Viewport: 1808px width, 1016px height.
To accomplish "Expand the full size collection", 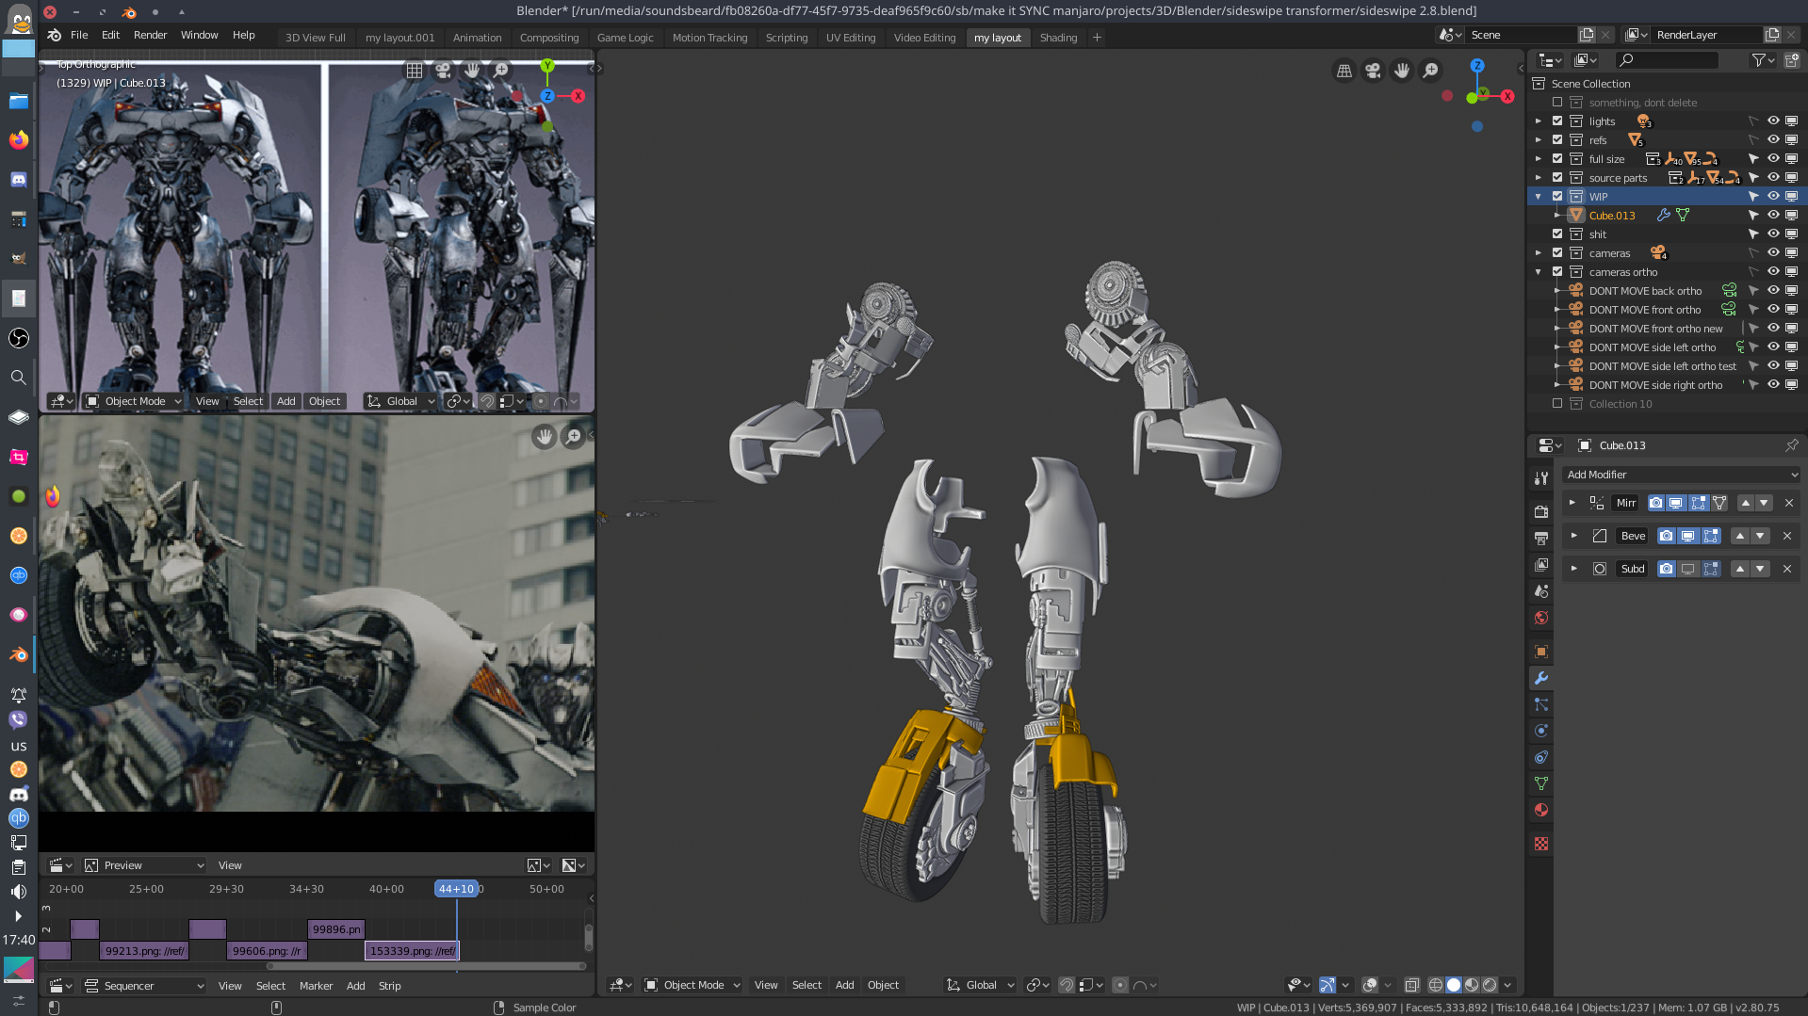I will 1539,159.
